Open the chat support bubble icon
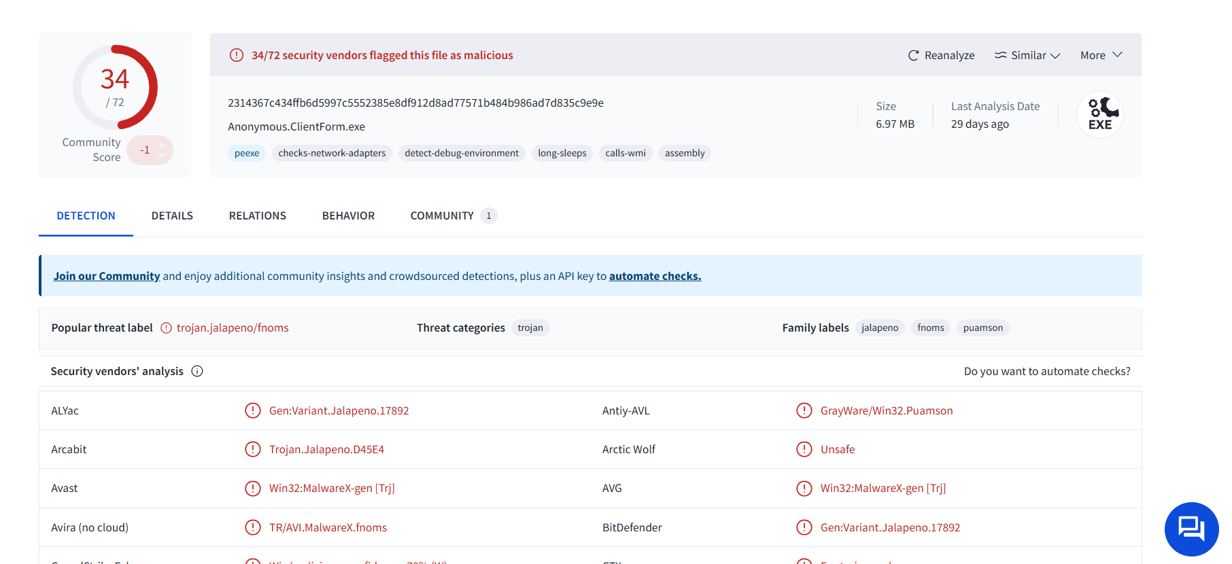 [x=1191, y=529]
